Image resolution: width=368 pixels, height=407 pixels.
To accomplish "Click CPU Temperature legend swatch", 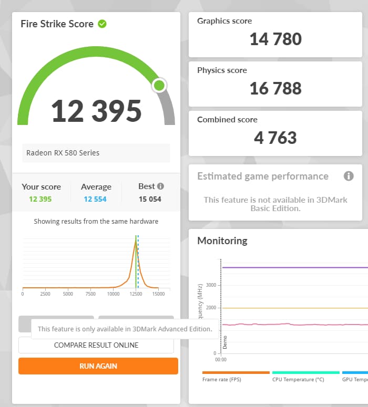I will pos(306,372).
